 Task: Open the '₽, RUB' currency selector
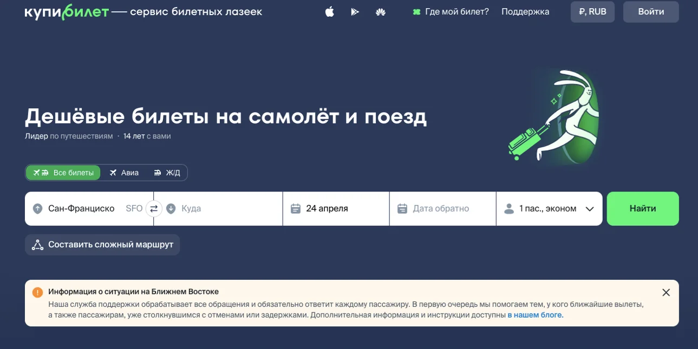click(592, 11)
